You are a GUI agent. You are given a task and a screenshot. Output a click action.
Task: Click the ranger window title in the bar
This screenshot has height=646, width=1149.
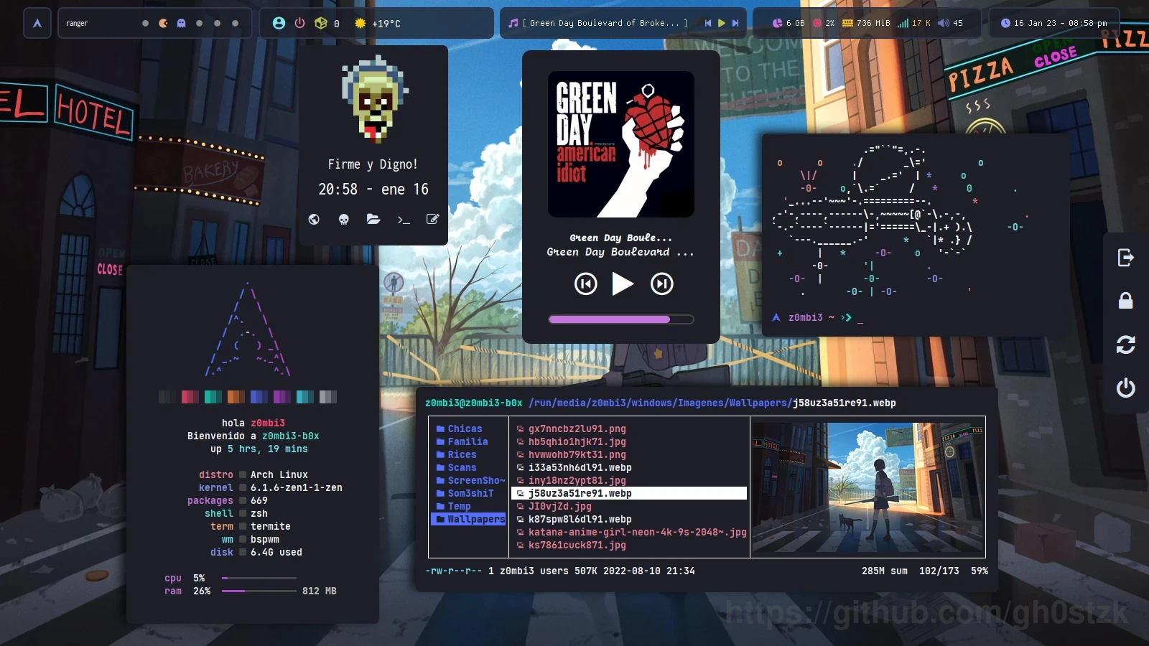[77, 23]
